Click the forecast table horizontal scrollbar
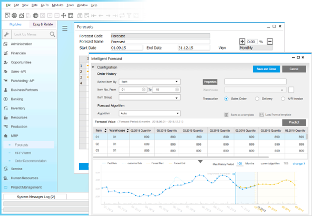Image resolution: width=312 pixels, height=216 pixels. tap(181, 157)
